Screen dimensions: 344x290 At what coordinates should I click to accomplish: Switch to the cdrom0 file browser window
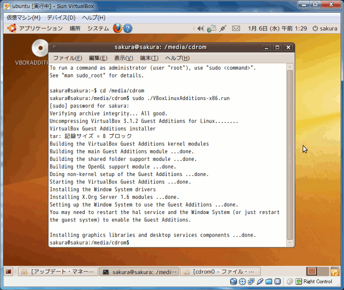click(220, 271)
